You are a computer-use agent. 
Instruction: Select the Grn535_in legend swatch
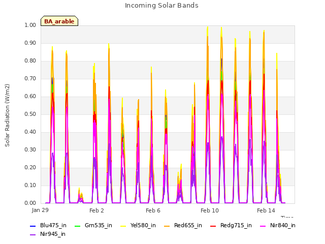coord(77,226)
